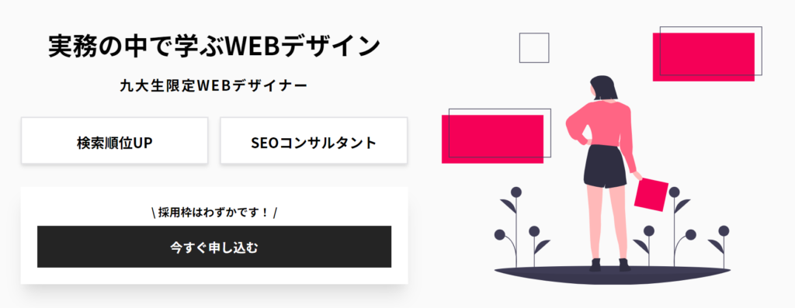The image size is (795, 308).
Task: Click the tall plant bulb left of woman
Action: click(x=516, y=192)
